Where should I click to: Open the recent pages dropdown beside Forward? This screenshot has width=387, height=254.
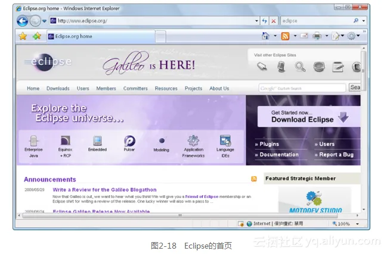44,21
